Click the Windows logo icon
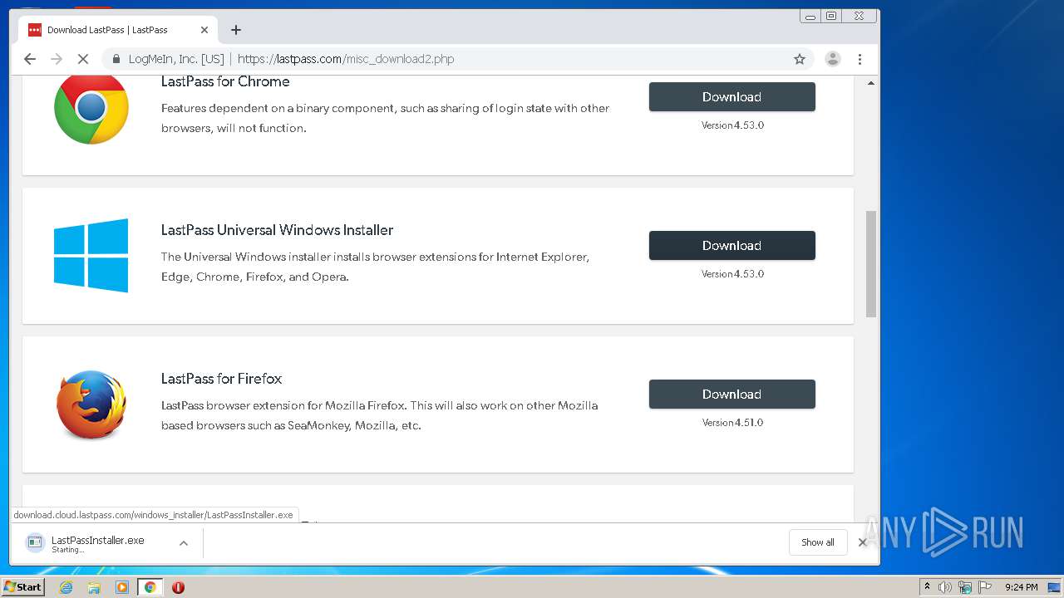This screenshot has height=598, width=1064. [x=91, y=256]
